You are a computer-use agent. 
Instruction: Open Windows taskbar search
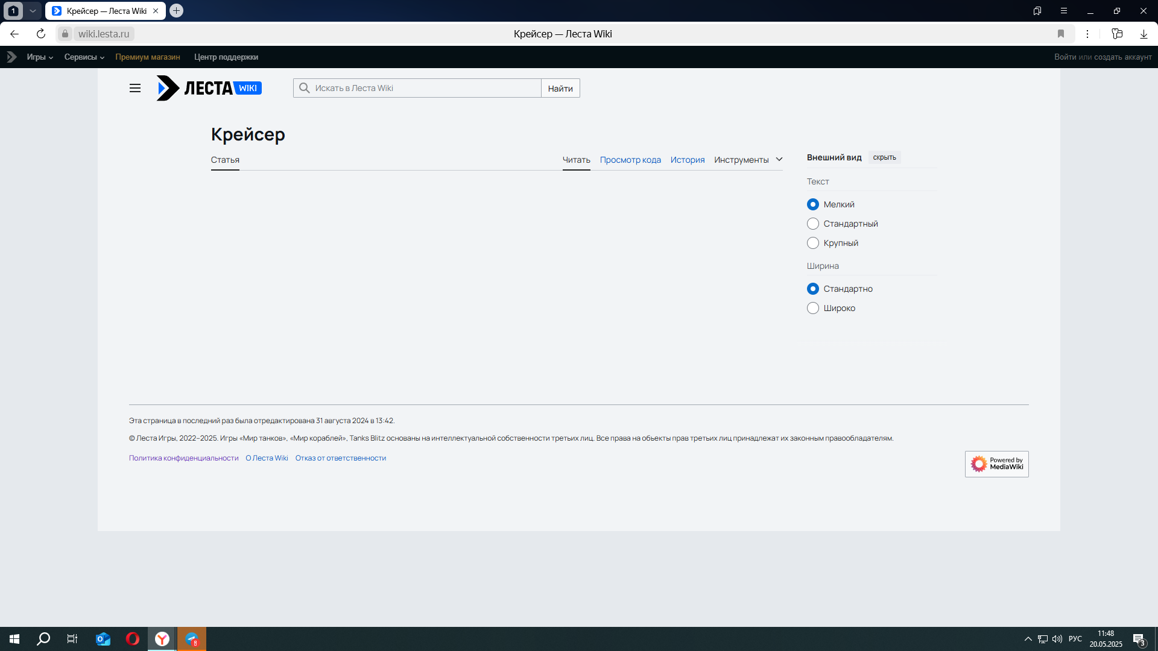pyautogui.click(x=43, y=639)
